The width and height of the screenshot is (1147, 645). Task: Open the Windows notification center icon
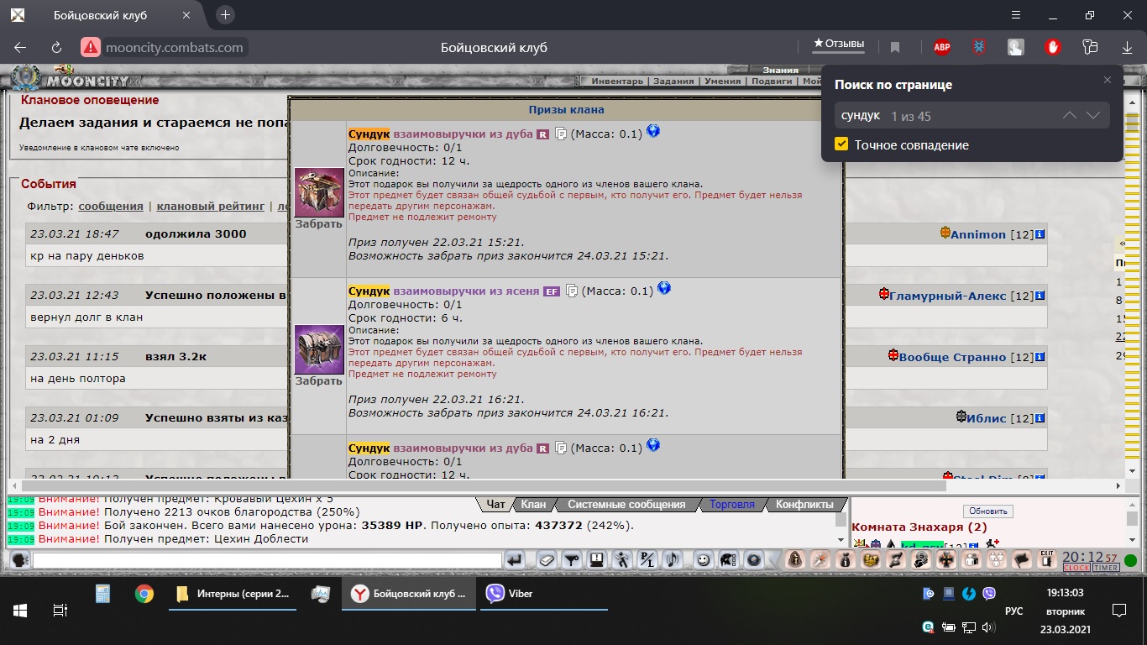pos(1118,610)
